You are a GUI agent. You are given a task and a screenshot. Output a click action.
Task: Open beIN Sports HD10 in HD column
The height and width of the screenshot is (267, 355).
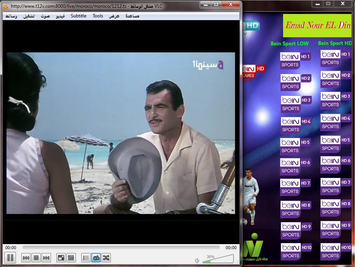tap(336, 251)
